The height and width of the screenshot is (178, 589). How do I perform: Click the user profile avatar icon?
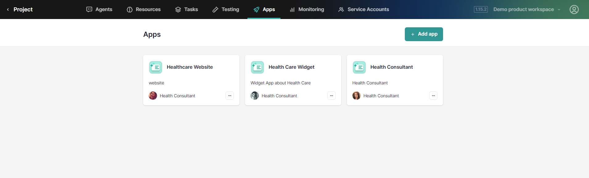coord(574,10)
